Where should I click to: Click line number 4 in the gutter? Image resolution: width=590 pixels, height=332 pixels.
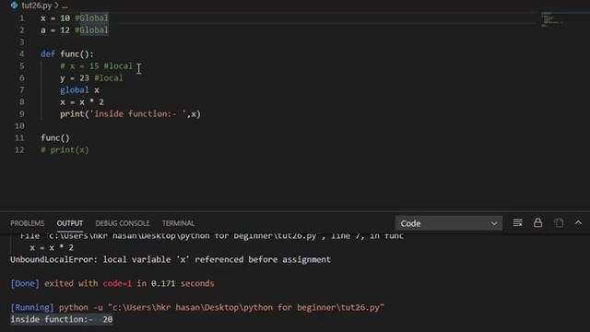22,53
